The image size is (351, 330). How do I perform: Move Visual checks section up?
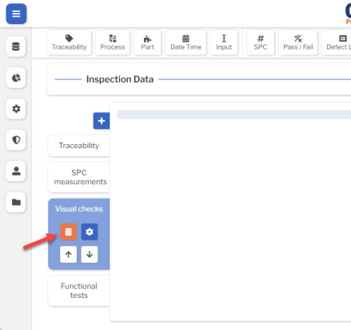[69, 255]
